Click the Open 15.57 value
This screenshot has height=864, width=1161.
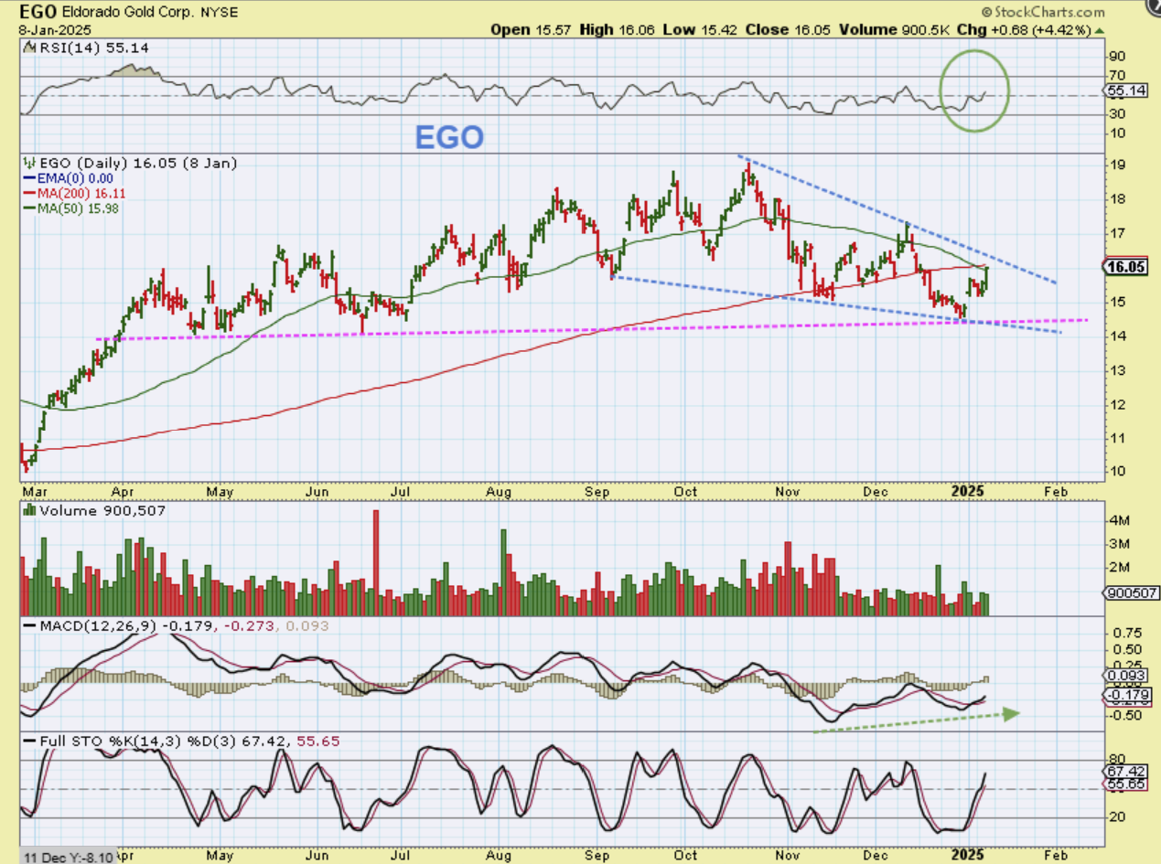click(x=531, y=29)
